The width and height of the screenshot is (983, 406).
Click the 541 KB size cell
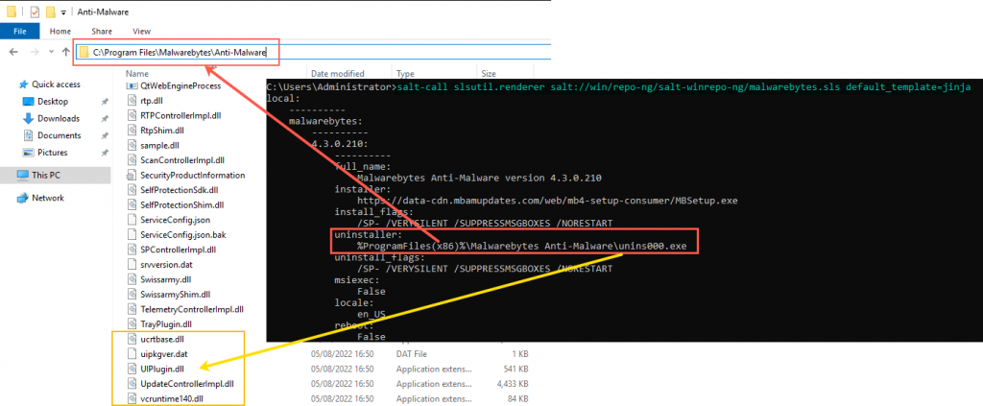point(516,369)
